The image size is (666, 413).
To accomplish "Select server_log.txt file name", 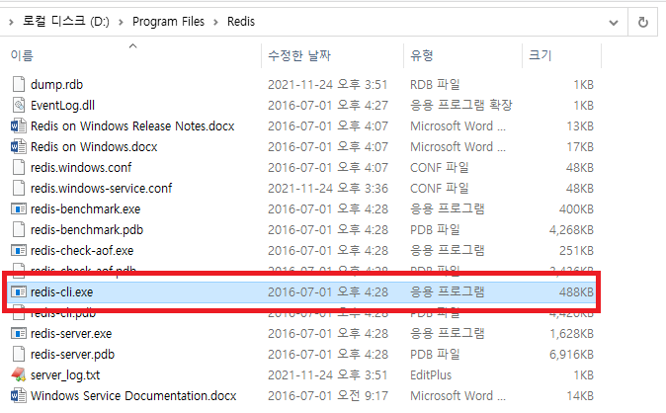I will (x=65, y=375).
